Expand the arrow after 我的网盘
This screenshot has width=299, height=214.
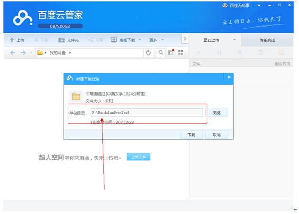point(70,53)
